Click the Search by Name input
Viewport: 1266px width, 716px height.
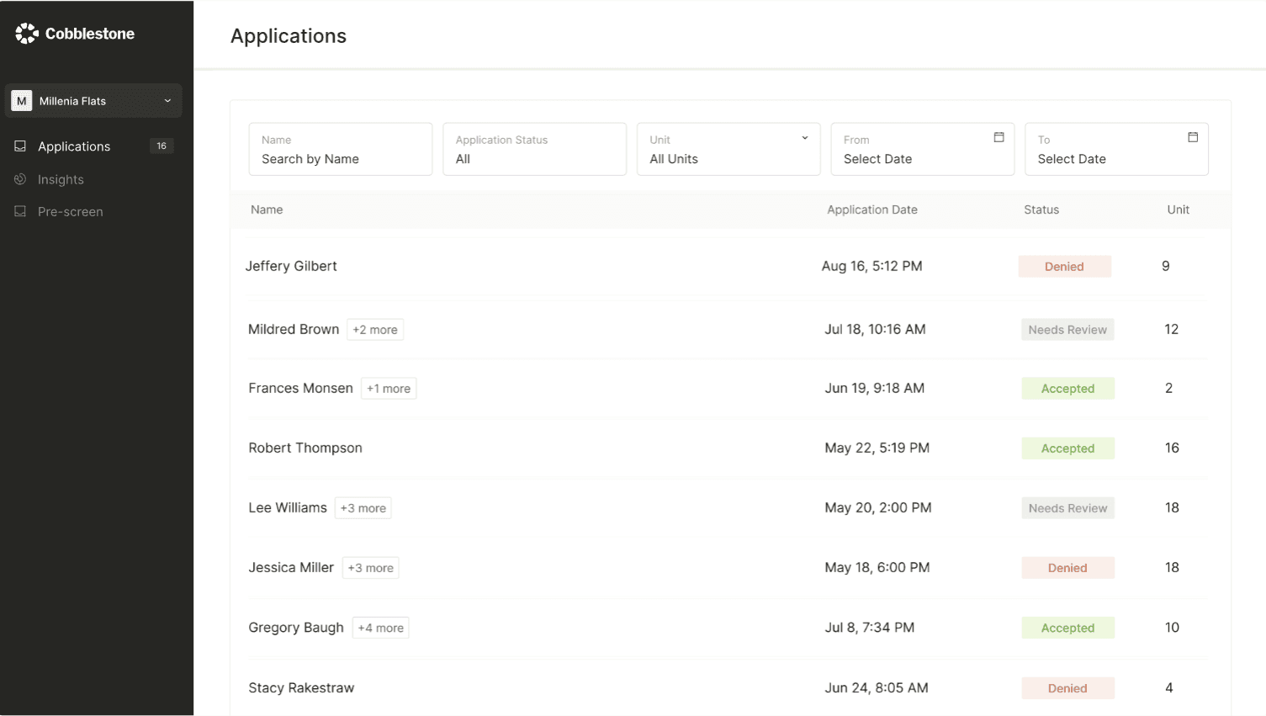click(x=341, y=149)
